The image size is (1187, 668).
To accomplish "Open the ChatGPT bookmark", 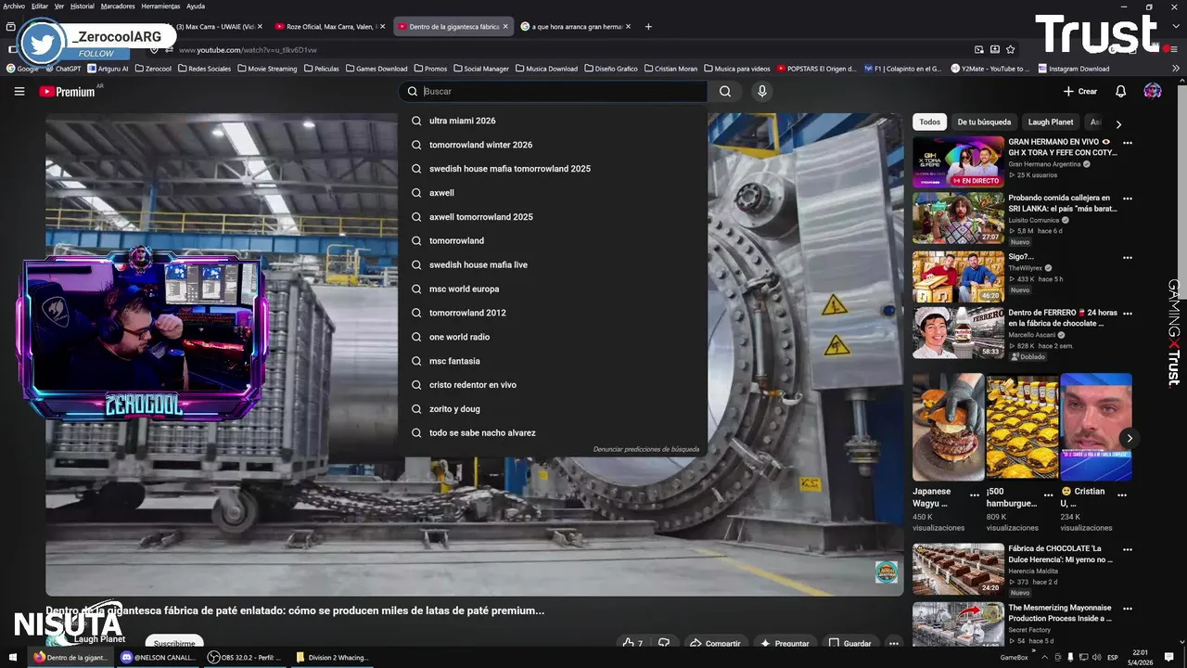I will coord(62,69).
